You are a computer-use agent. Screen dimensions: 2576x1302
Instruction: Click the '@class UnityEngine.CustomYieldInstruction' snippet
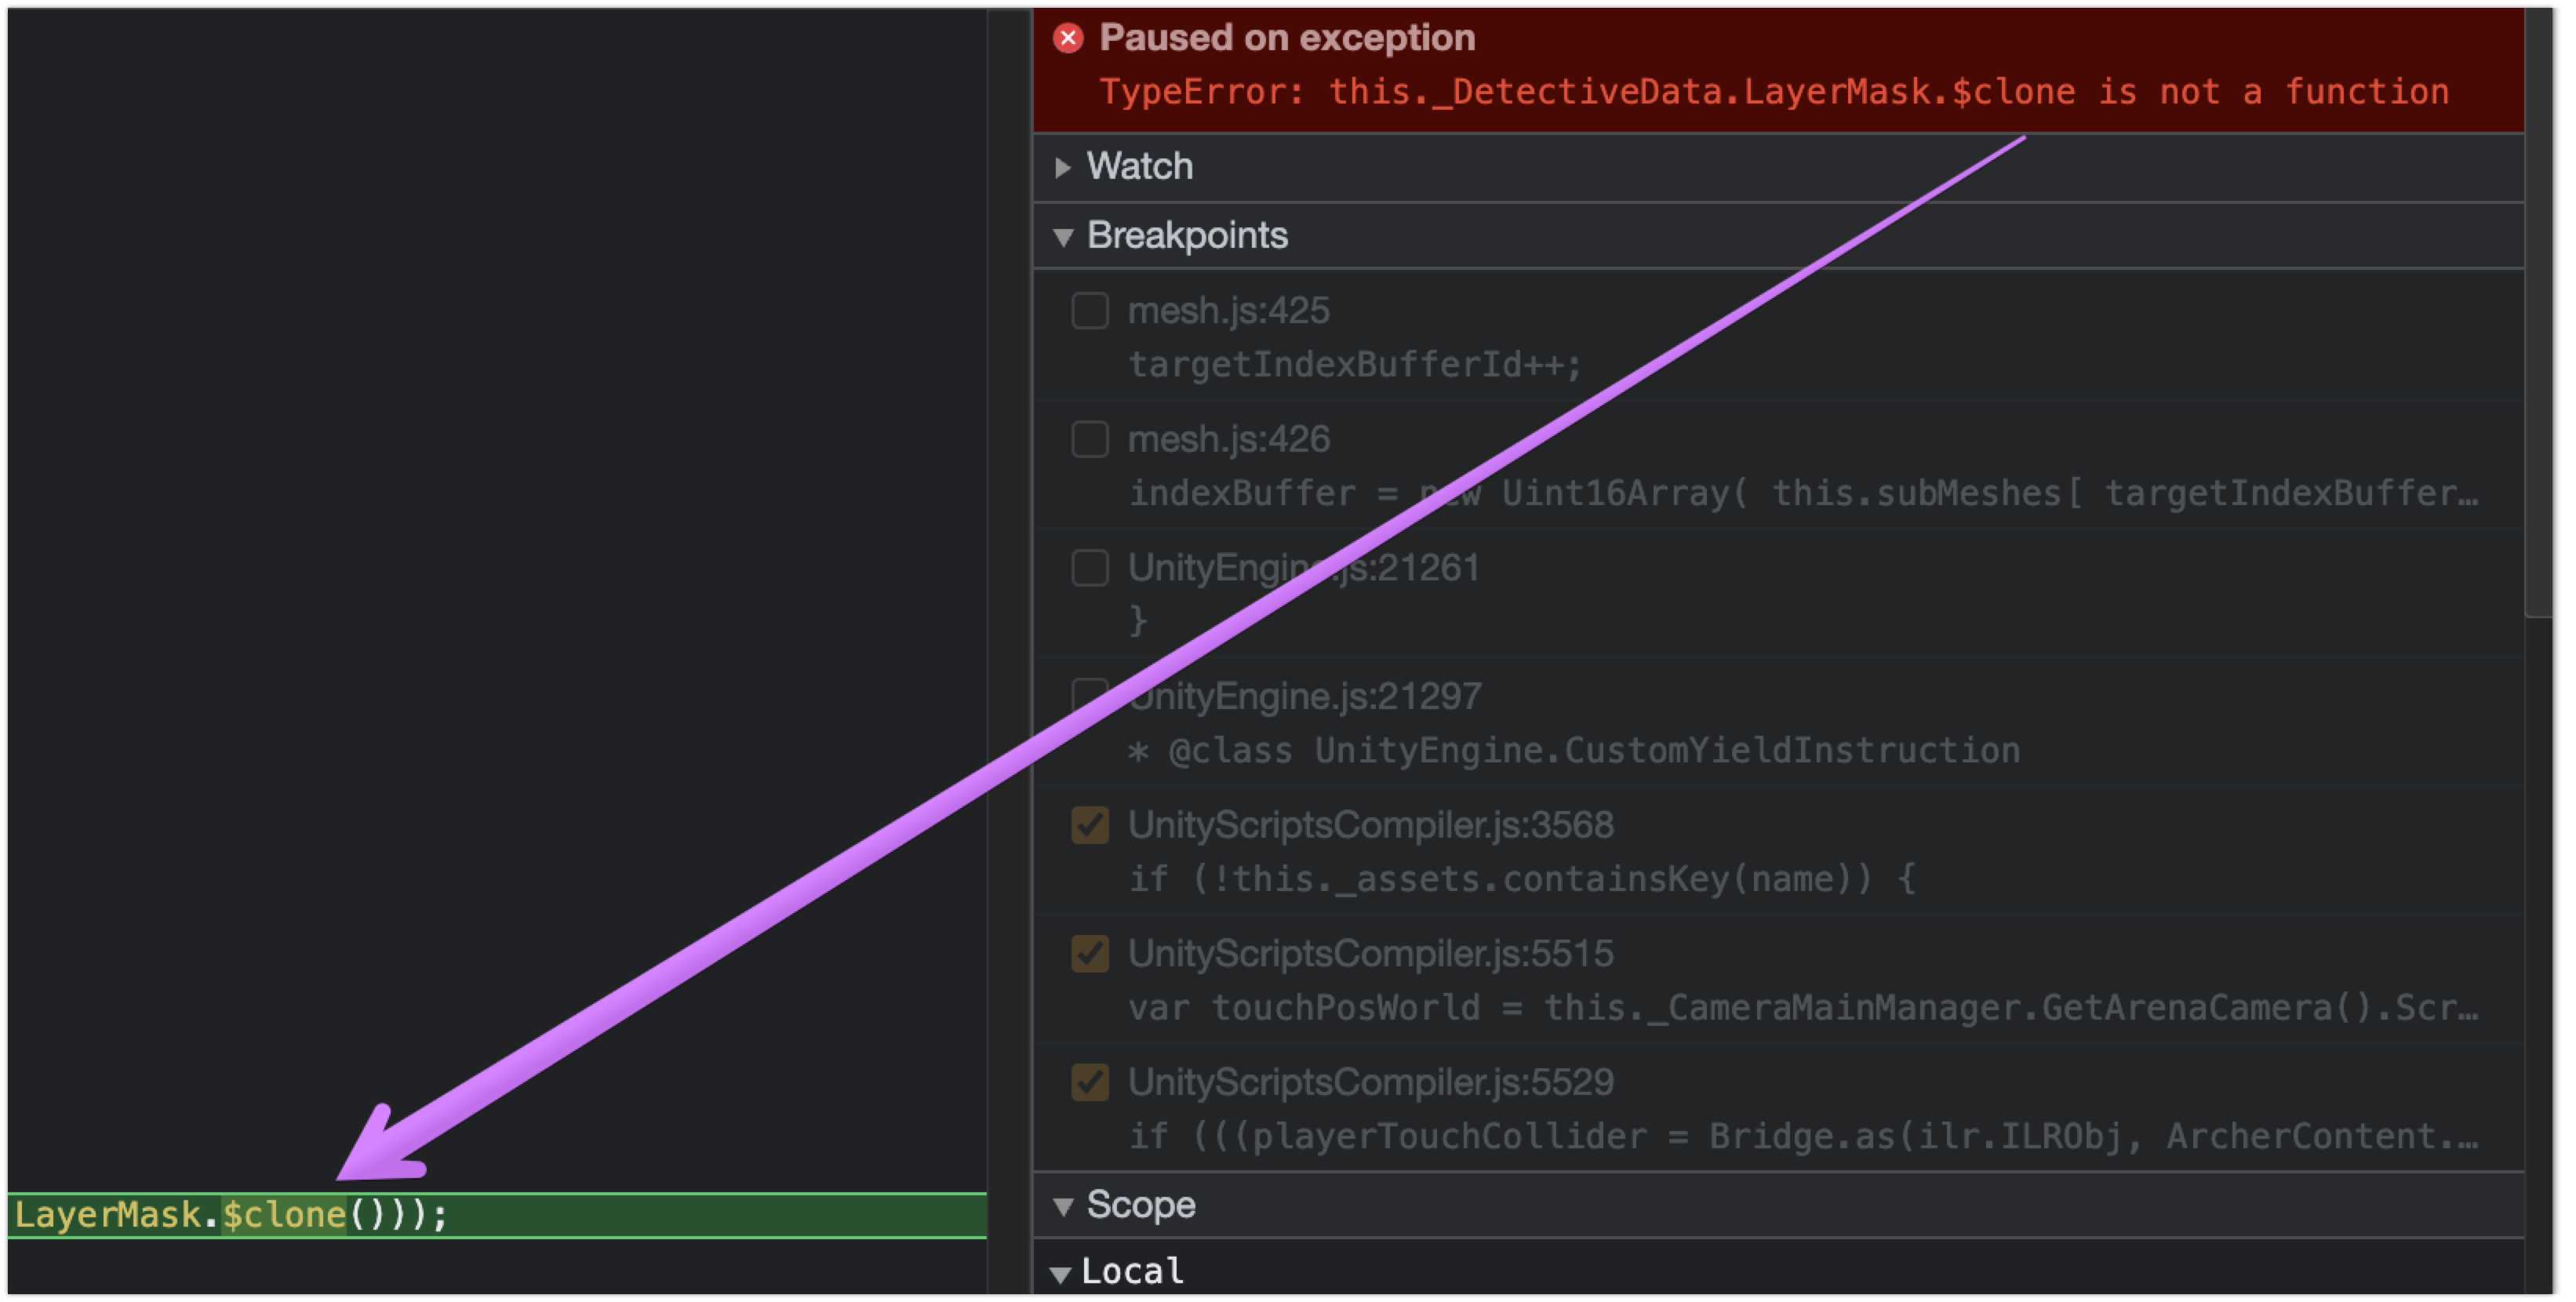click(x=1574, y=751)
